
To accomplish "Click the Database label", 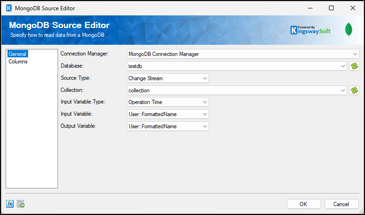I will click(72, 66).
